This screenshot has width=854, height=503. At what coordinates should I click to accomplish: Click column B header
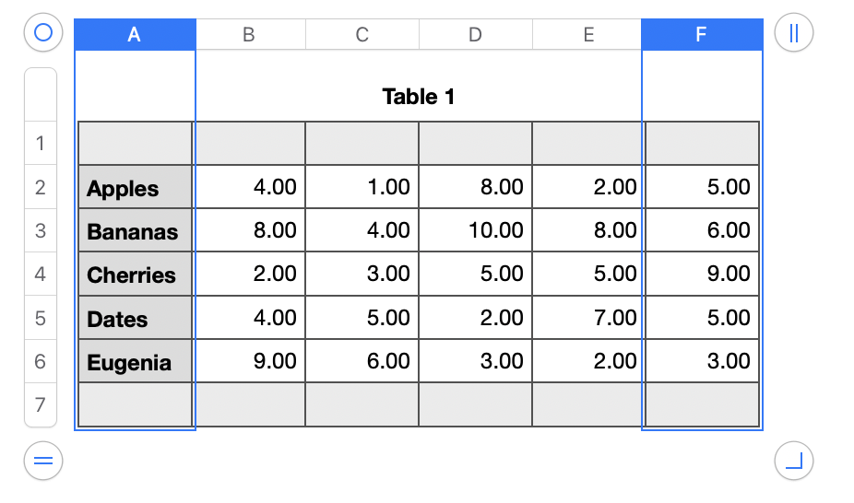pyautogui.click(x=248, y=35)
